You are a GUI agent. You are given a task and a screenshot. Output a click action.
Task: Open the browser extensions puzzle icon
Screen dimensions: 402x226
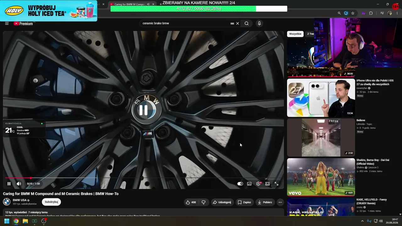[371, 13]
